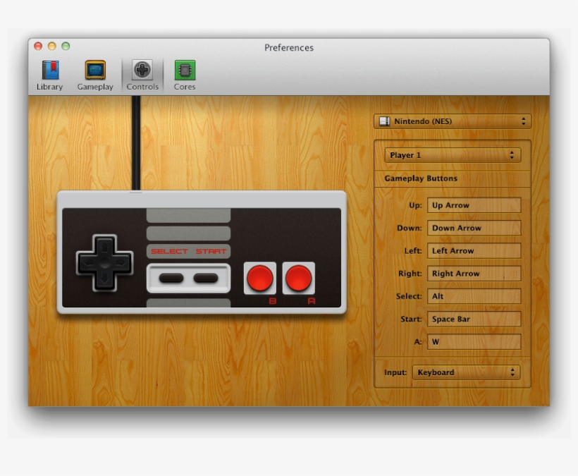Open the Keyboard input dropdown
The image size is (578, 476).
pos(467,372)
